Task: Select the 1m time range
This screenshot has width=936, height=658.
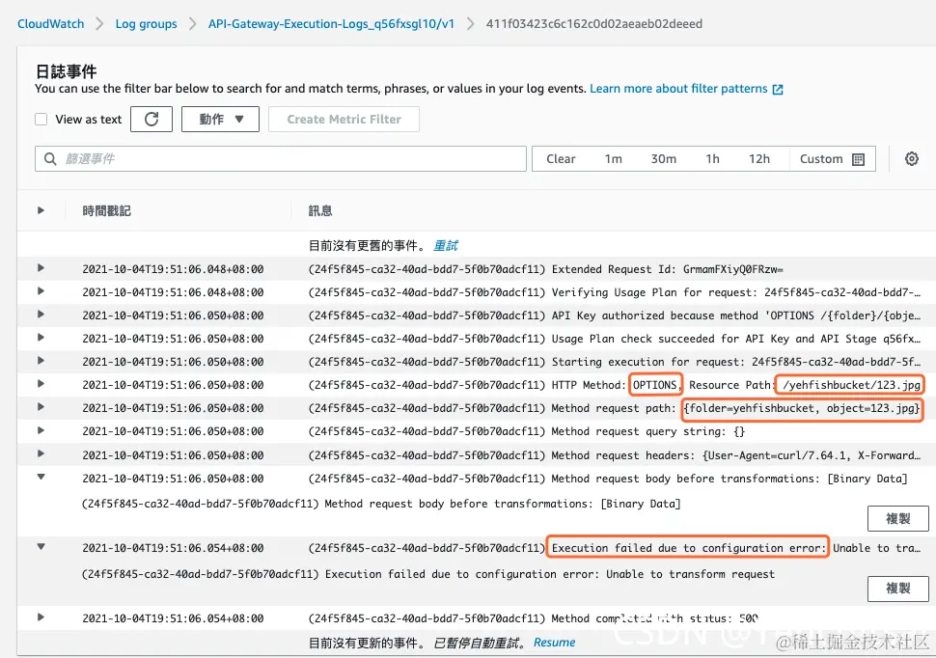Action: [x=613, y=159]
